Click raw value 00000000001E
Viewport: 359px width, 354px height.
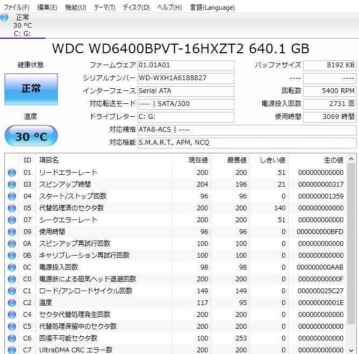[x=321, y=303]
